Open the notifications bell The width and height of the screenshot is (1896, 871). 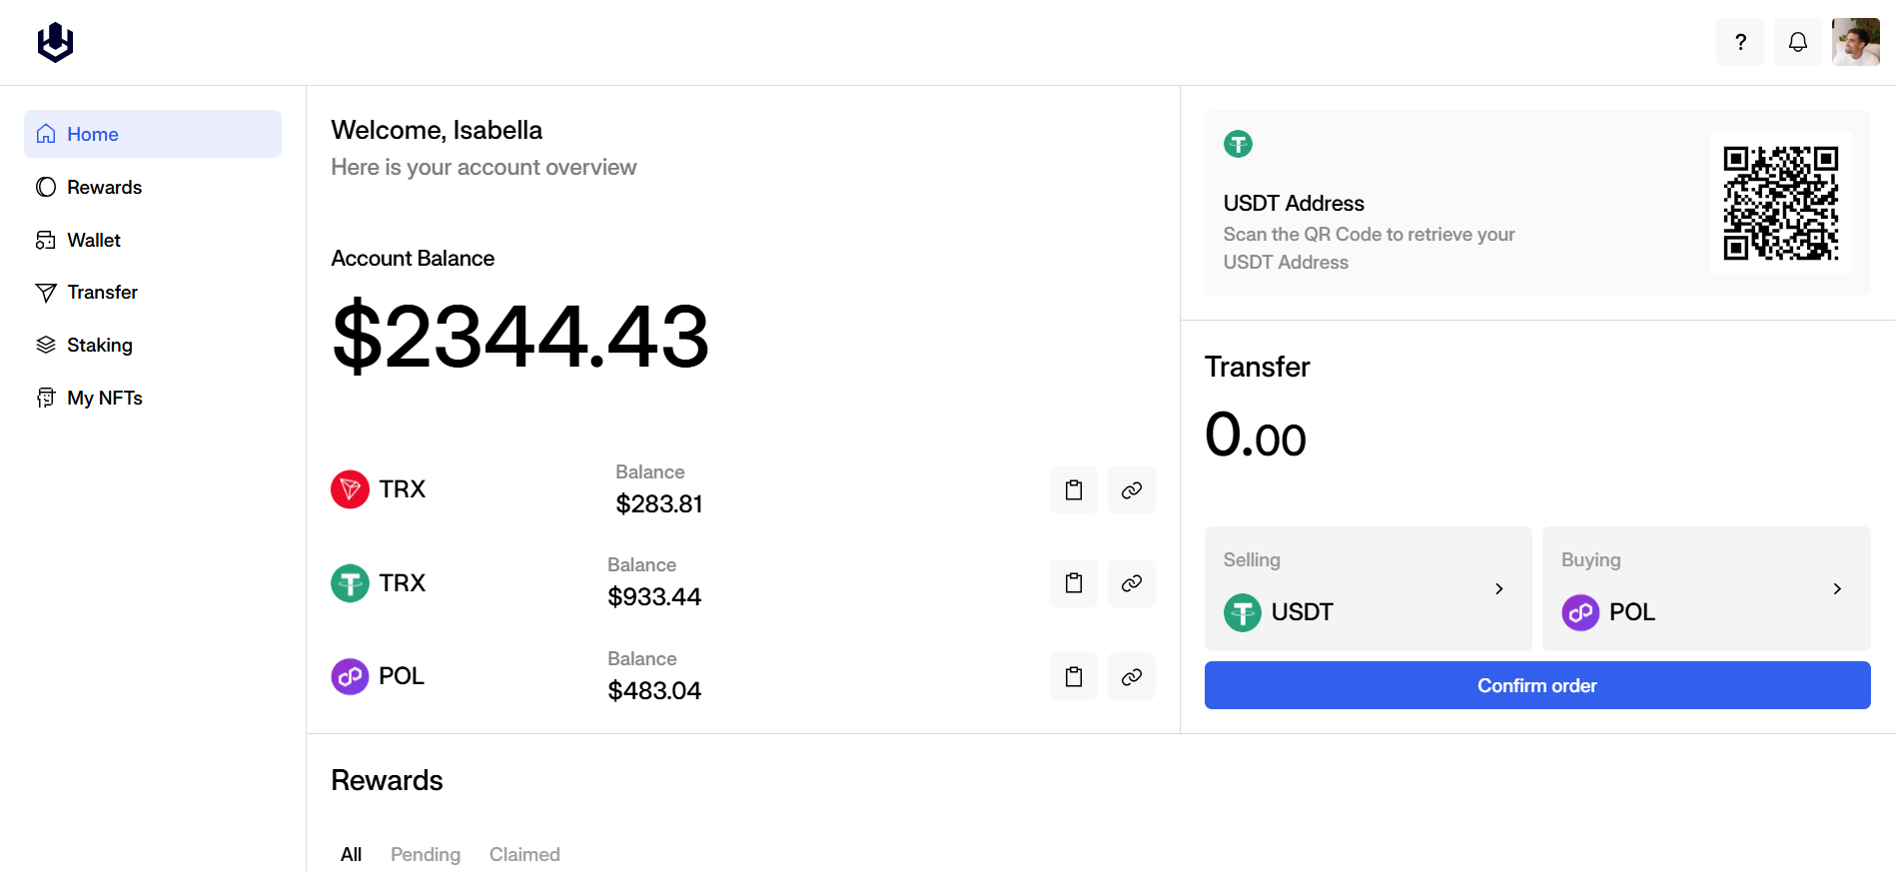[x=1797, y=42]
